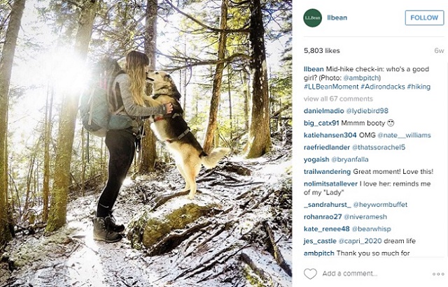Open danielmadio's profile from comments

pos(322,110)
